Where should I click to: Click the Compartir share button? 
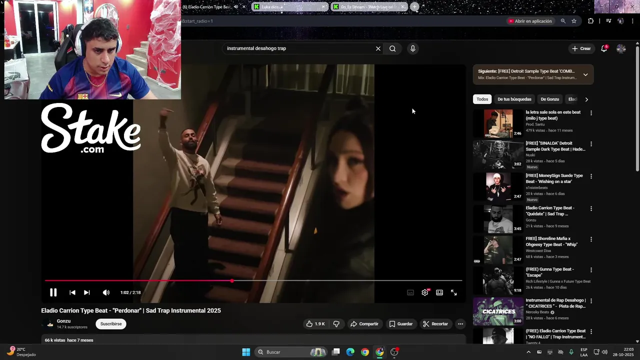pos(364,324)
